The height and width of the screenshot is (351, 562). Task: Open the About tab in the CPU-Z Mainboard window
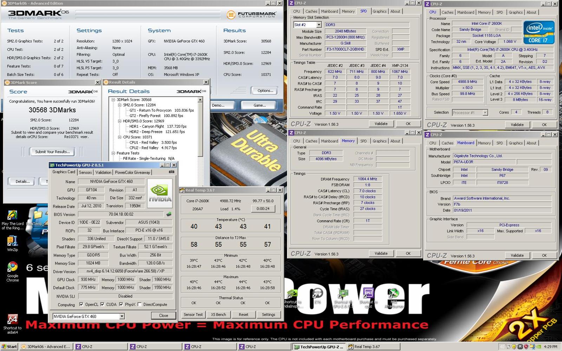[531, 143]
